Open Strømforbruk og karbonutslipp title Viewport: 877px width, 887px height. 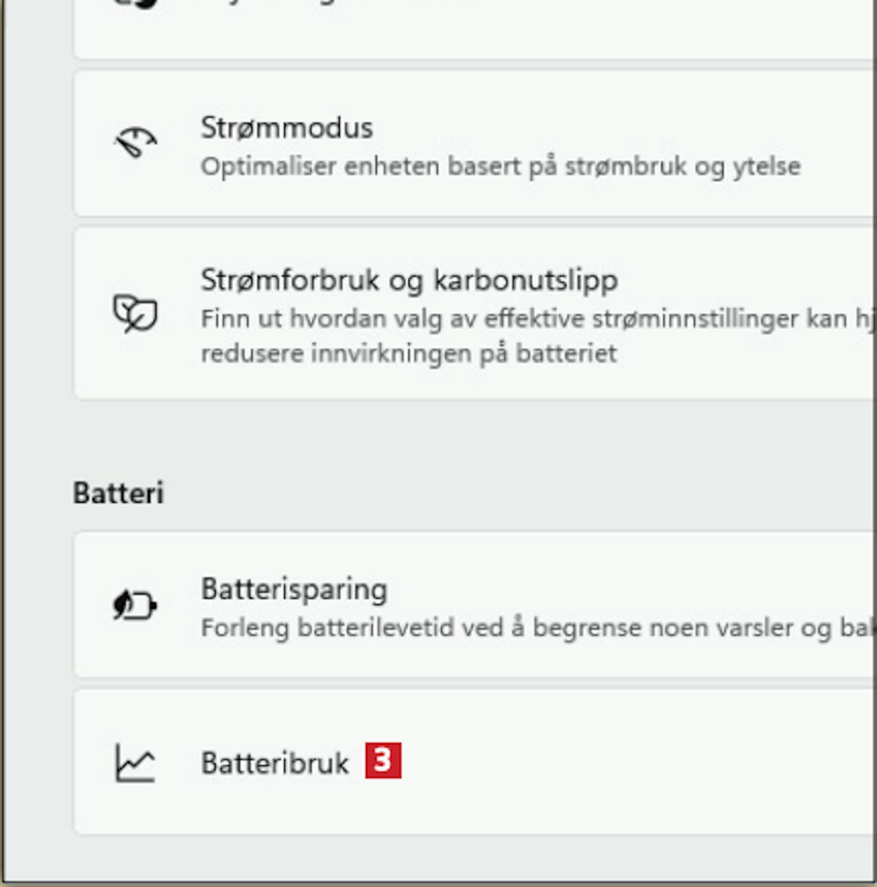(x=409, y=280)
